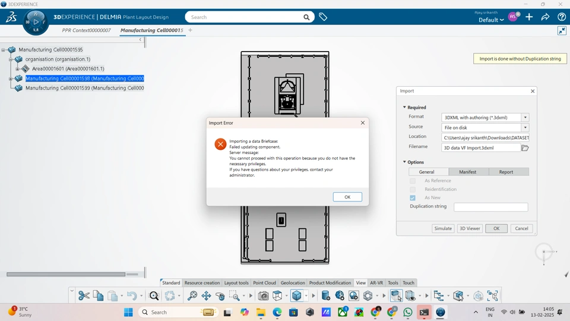Click the Paste clipboard icon
The width and height of the screenshot is (570, 321).
click(x=113, y=296)
